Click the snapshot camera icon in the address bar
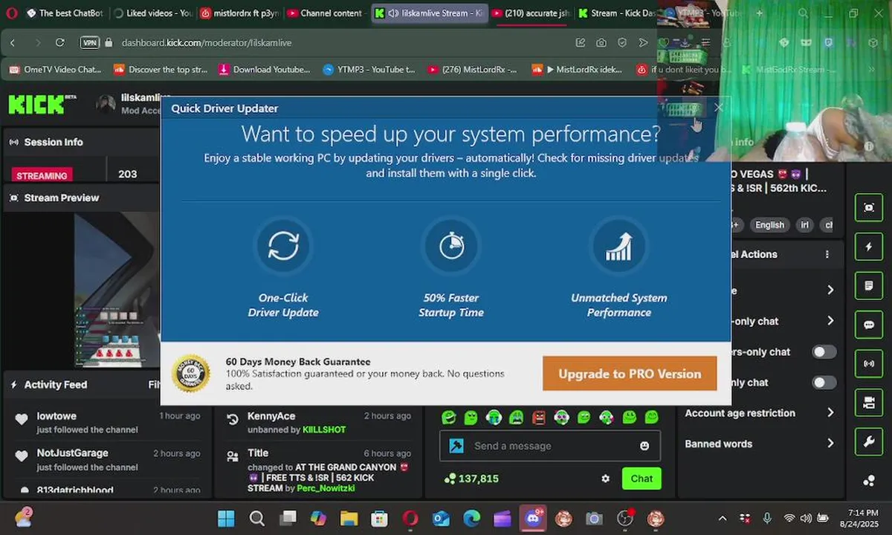 click(x=601, y=43)
